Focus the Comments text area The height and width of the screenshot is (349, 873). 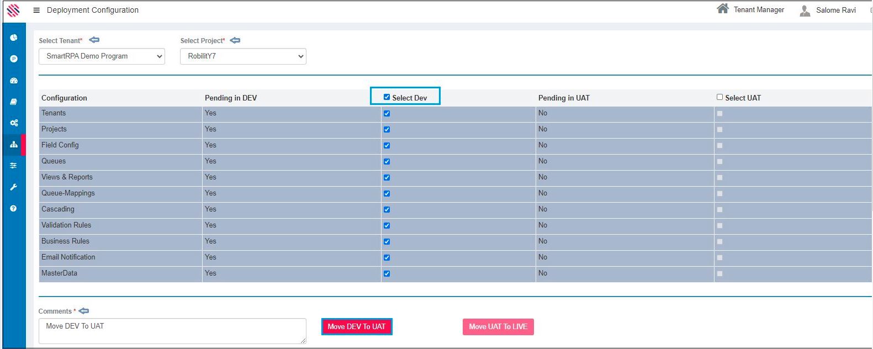click(172, 331)
